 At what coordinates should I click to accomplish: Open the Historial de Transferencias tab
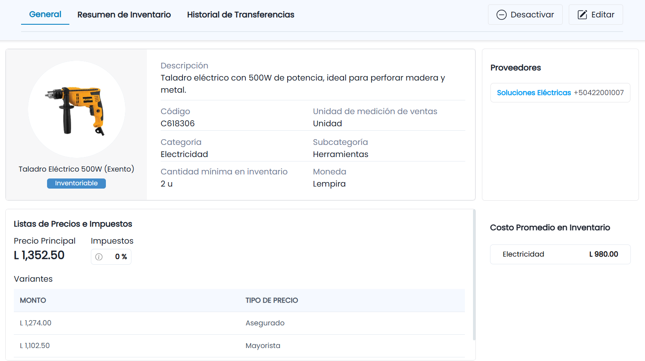[x=241, y=15]
